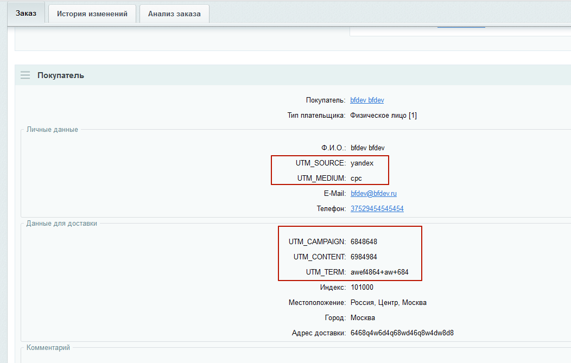571x363 pixels.
Task: Open the bfdev bfdev buyer profile link
Action: tap(367, 100)
